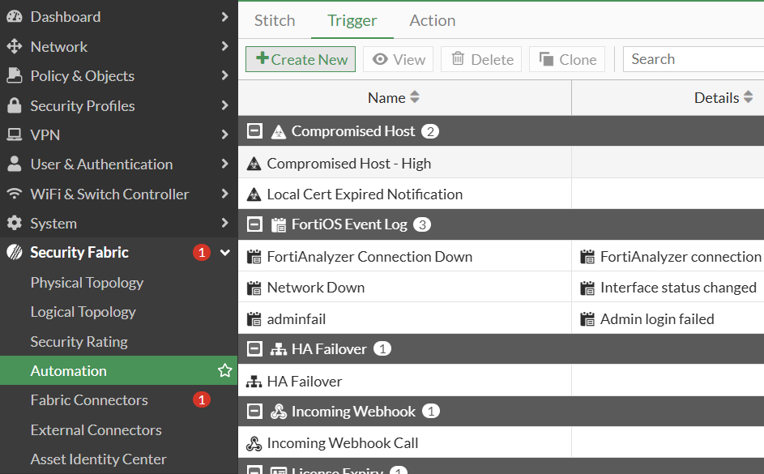This screenshot has width=764, height=474.
Task: Click the icon beside Local Cert Expired Notification
Action: point(254,194)
